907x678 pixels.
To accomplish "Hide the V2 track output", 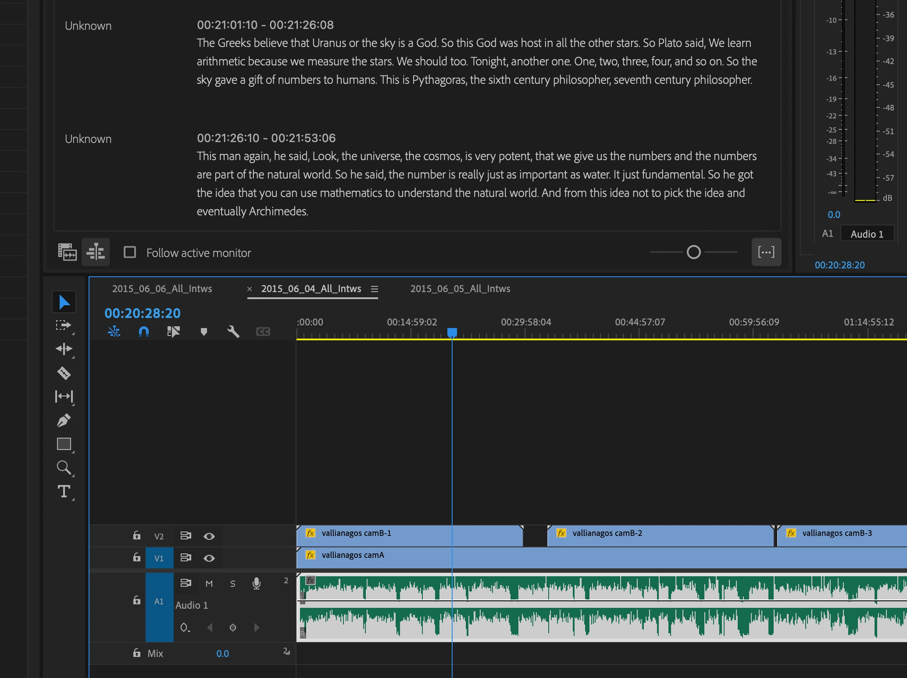I will coord(209,536).
